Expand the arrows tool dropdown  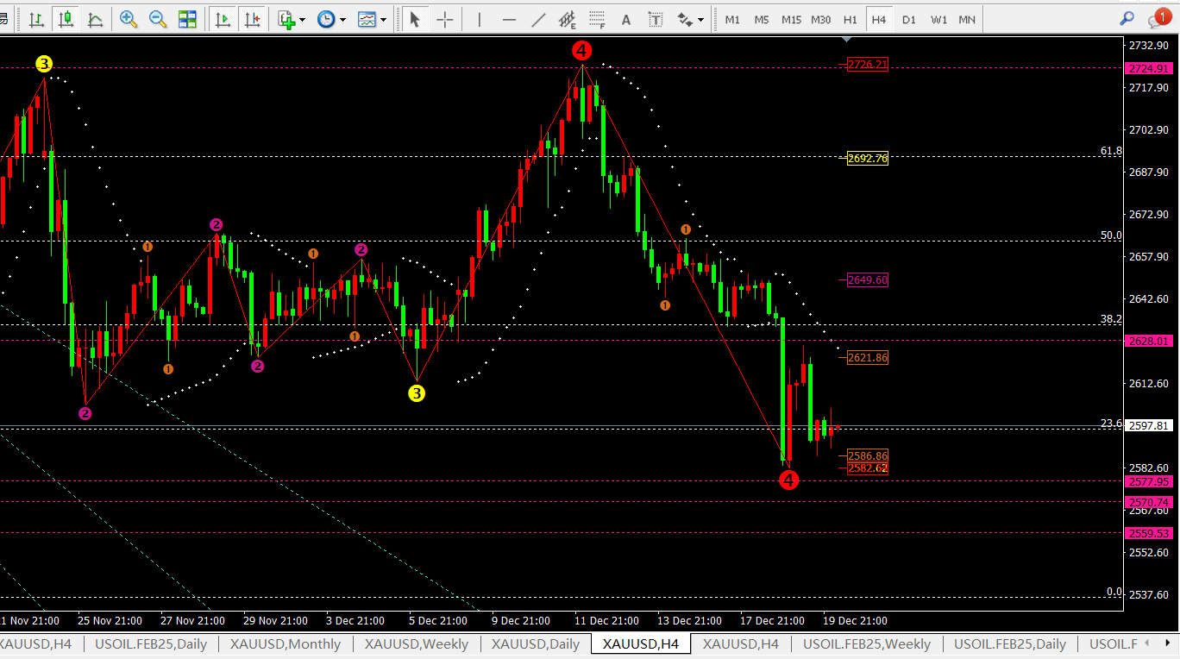[700, 19]
